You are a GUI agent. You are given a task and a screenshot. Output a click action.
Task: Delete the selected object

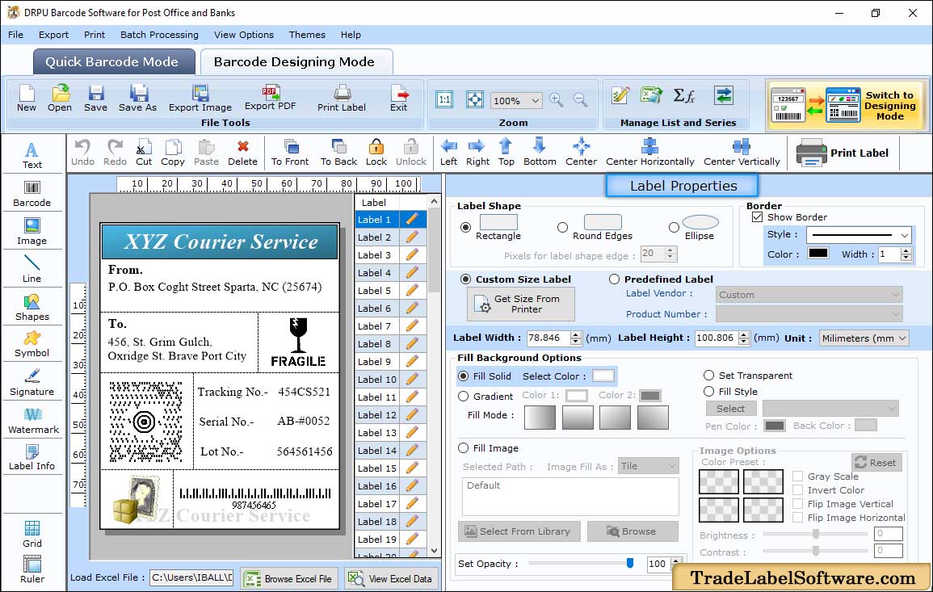click(243, 153)
